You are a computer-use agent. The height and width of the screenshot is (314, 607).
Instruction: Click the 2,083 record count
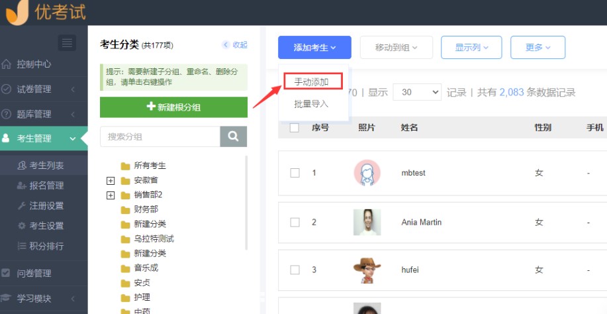point(512,92)
